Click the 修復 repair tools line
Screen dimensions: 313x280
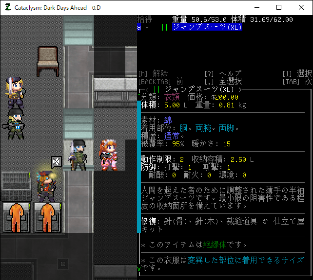click(223, 225)
